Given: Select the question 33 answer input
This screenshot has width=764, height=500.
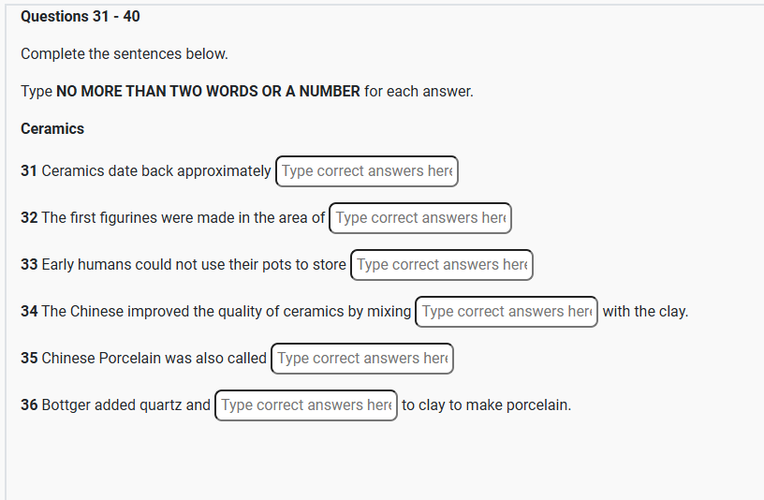Looking at the screenshot, I should coord(441,265).
